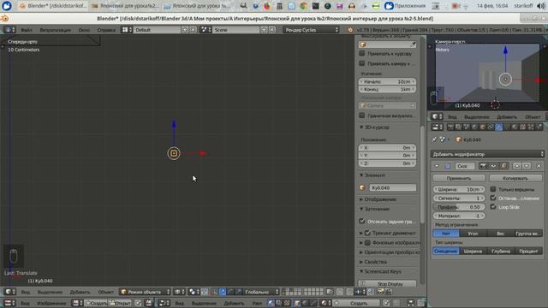Select Угол limit method
Screen dimensions: 548x308
473,234
